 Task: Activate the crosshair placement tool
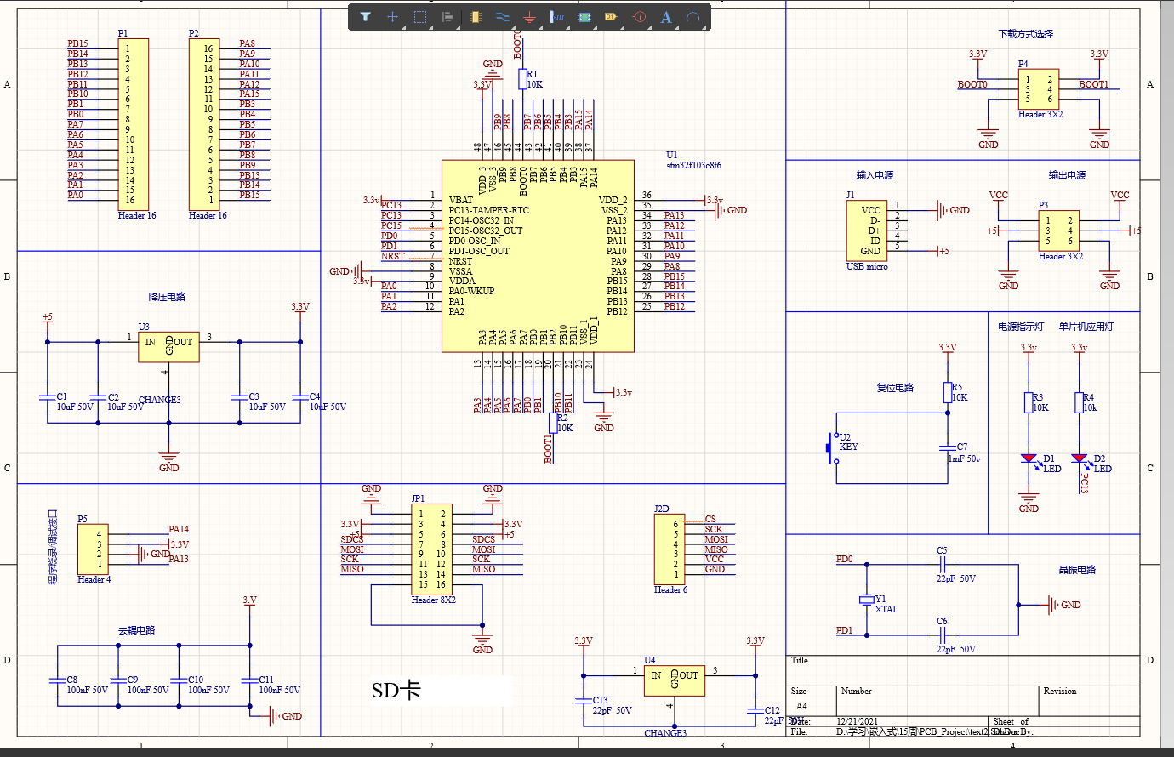(392, 17)
